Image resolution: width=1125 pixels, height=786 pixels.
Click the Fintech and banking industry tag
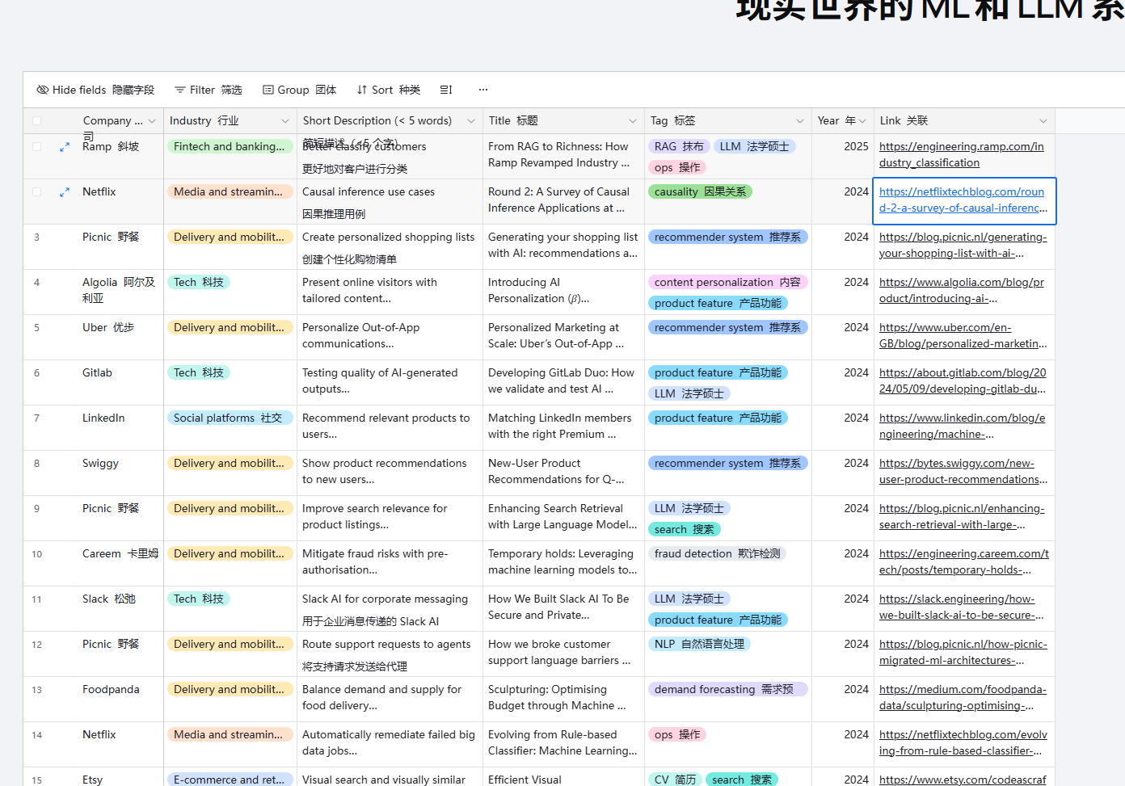(x=230, y=146)
